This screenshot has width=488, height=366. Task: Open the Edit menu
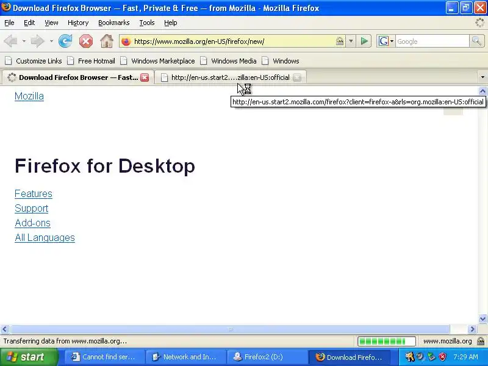[29, 23]
